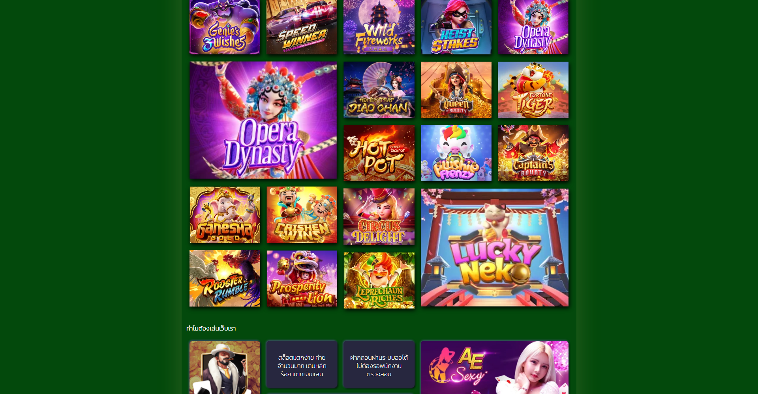Select the Queen of Bounty thumbnail
Screen dimensions: 758x394
click(x=456, y=90)
